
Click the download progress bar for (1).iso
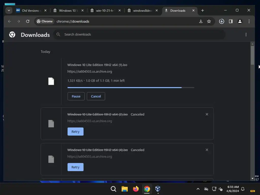pyautogui.click(x=131, y=88)
